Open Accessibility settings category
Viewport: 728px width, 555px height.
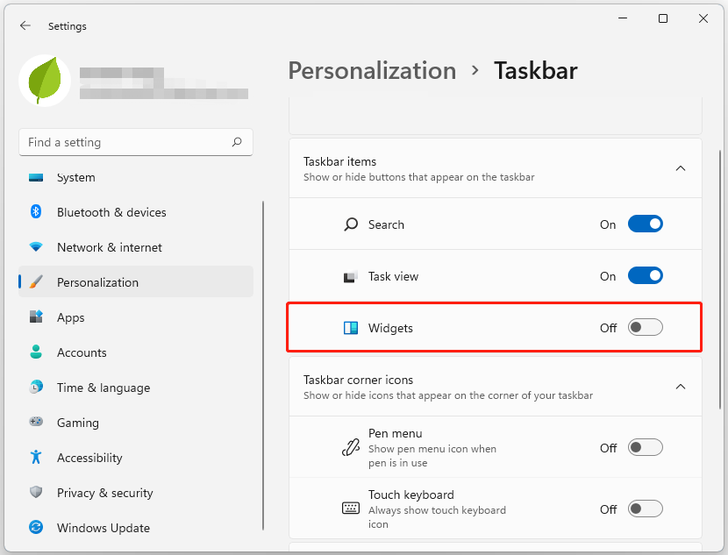(x=136, y=458)
